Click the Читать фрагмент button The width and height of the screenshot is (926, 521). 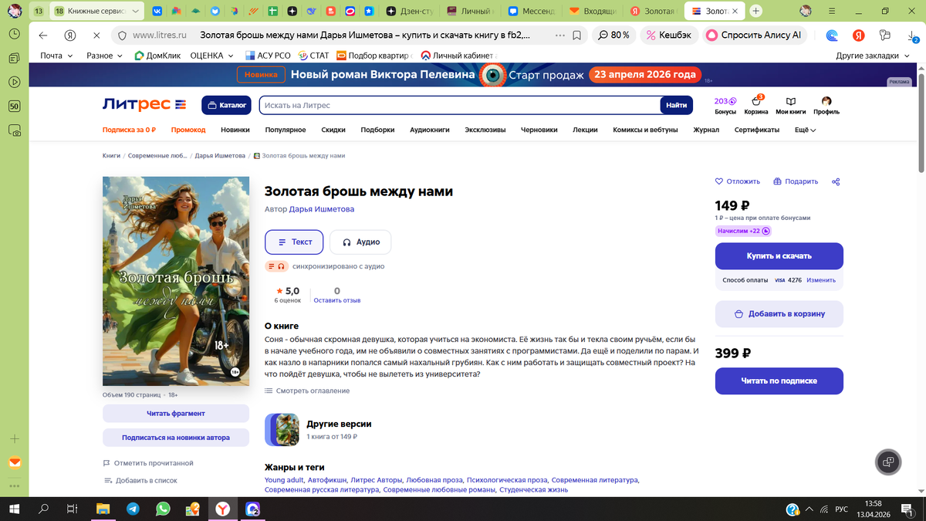pyautogui.click(x=176, y=413)
